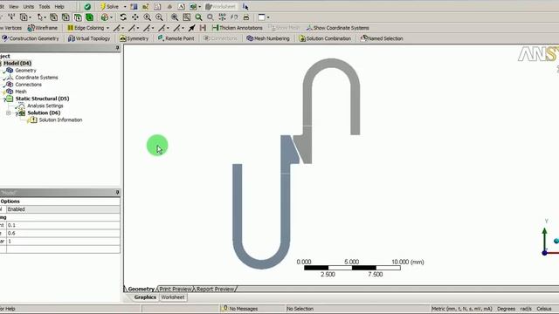Select the pan view tool
The height and width of the screenshot is (314, 559).
point(135,17)
